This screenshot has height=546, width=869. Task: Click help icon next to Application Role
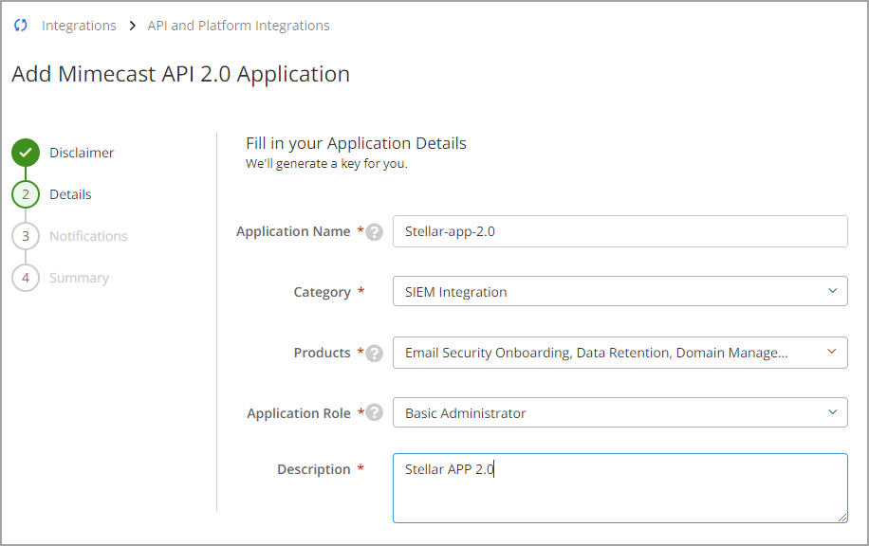pos(375,413)
